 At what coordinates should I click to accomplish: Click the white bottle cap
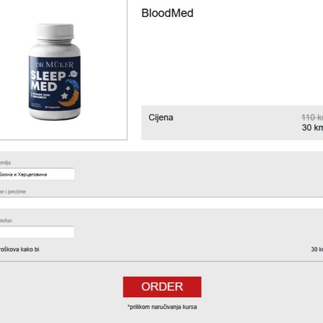[55, 32]
